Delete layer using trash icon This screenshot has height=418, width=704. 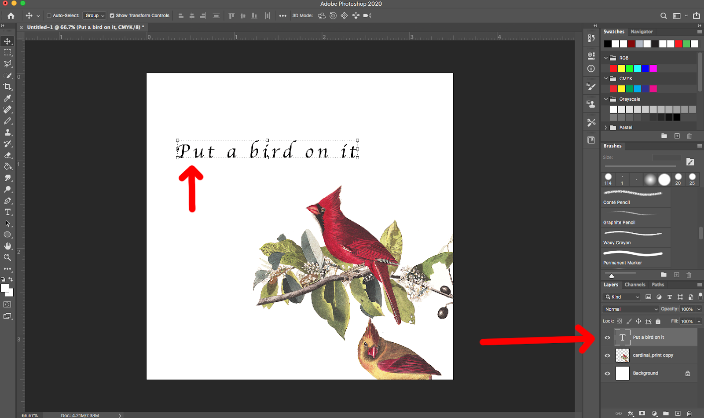[x=689, y=414]
